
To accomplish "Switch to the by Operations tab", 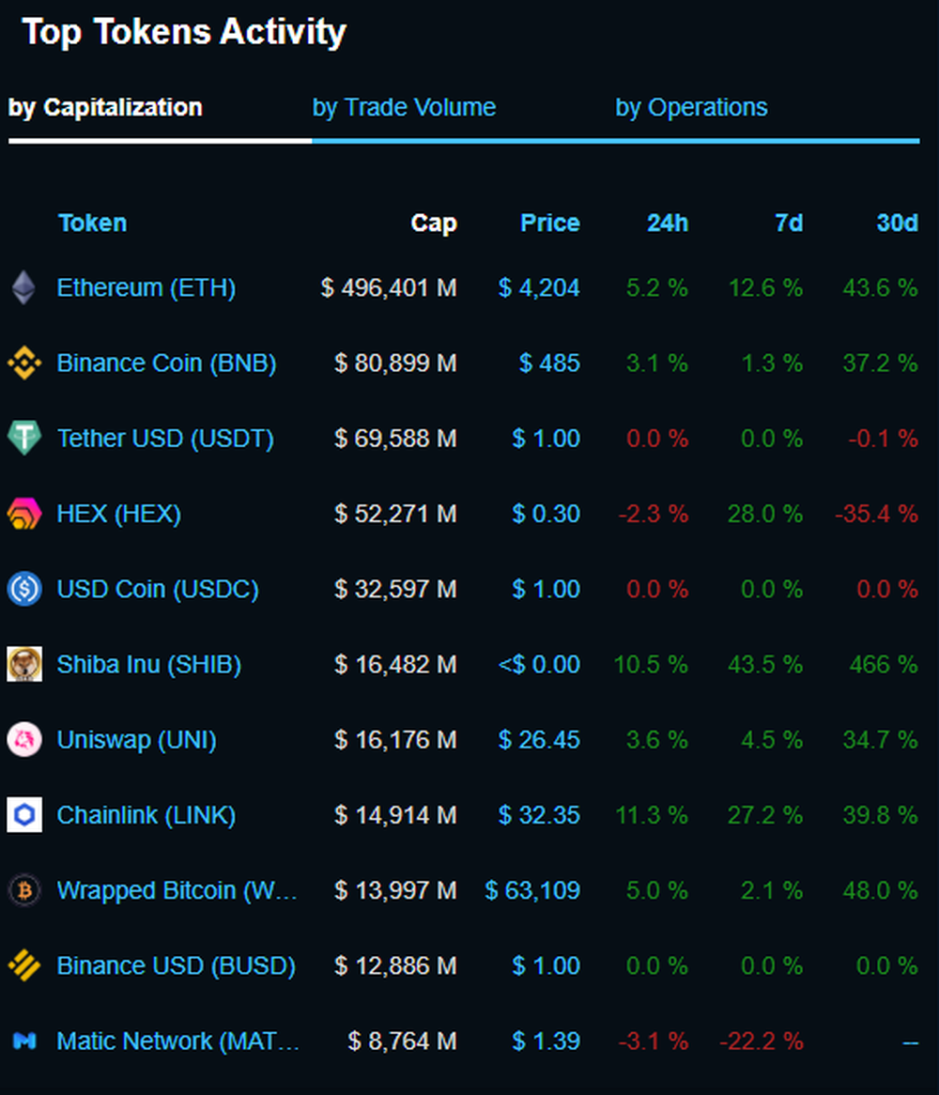I will pos(691,108).
